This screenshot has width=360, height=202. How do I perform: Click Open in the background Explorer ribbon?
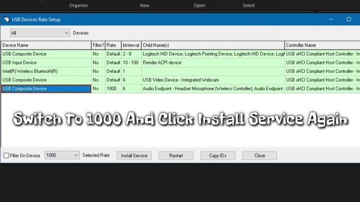point(200,6)
